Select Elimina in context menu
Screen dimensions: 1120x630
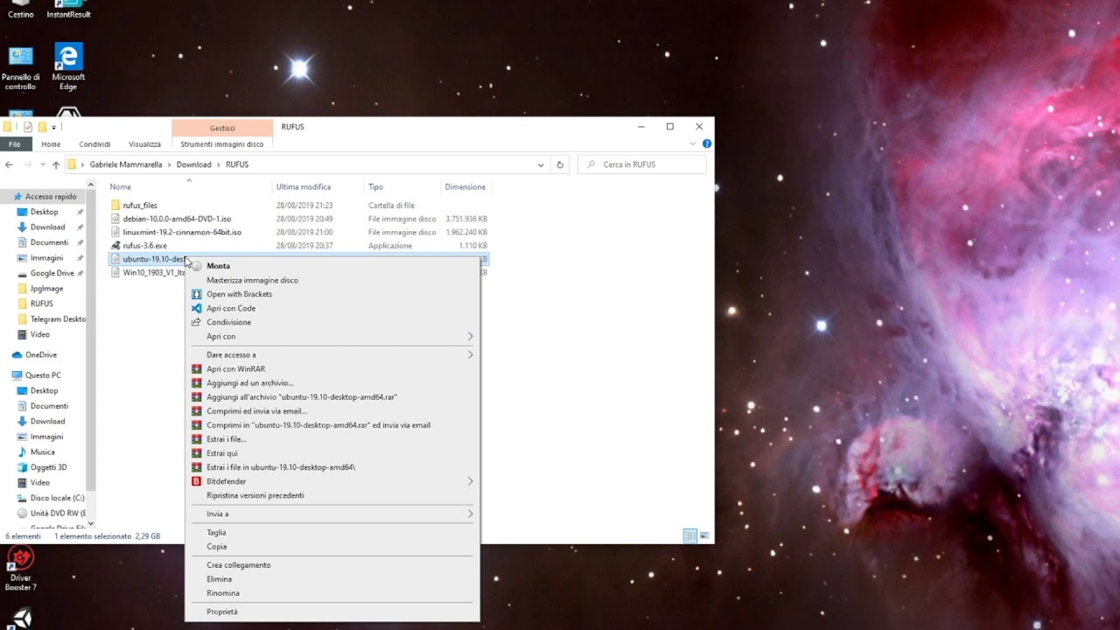click(x=219, y=579)
